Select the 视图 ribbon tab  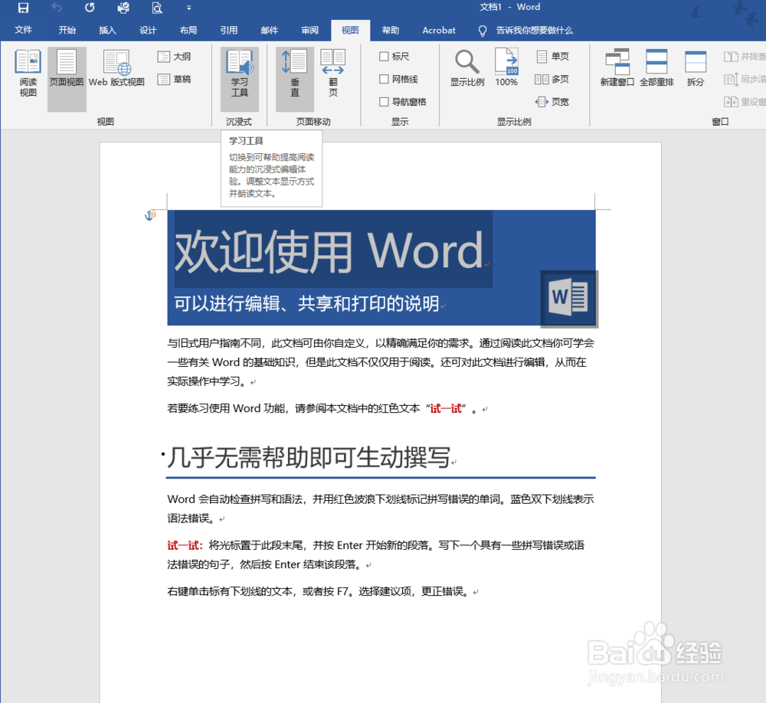click(350, 31)
